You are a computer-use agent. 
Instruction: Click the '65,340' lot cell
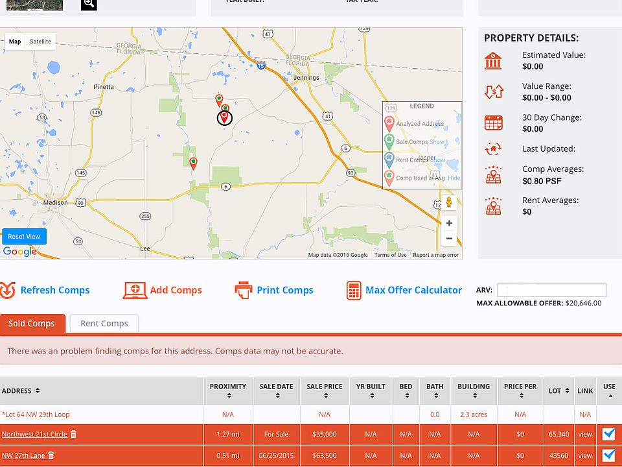pyautogui.click(x=559, y=435)
